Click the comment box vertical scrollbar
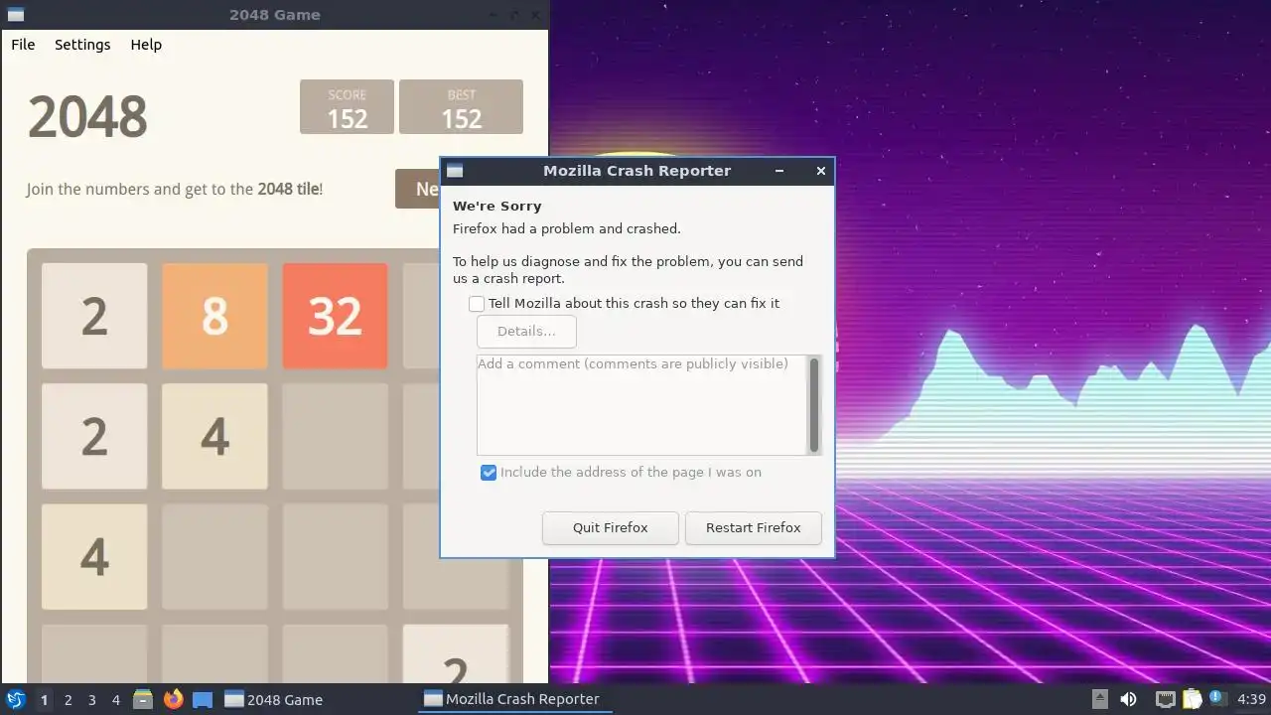The width and height of the screenshot is (1271, 715). tap(815, 405)
